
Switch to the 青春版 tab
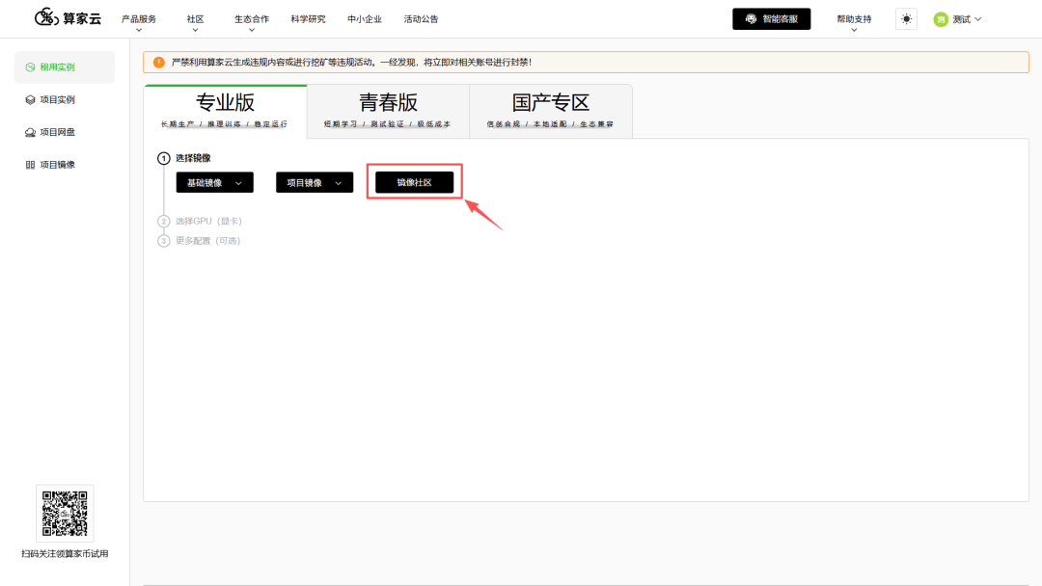pos(388,111)
